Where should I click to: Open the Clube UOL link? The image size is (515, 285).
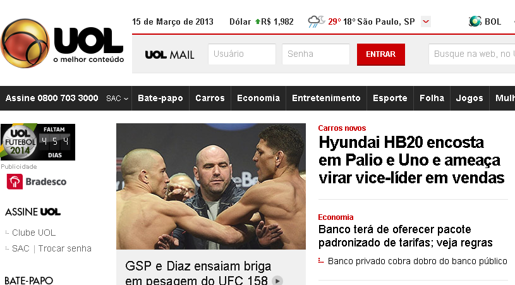(34, 233)
